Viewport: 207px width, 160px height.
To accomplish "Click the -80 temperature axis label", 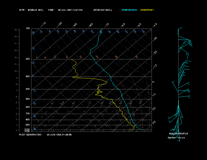I will (90, 25).
